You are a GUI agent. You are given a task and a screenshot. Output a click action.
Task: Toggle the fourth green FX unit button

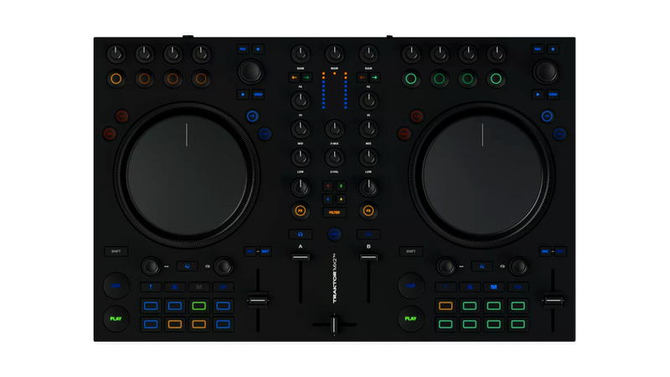click(496, 79)
